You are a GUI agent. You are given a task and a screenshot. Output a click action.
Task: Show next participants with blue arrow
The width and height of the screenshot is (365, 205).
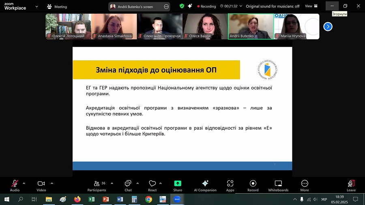328,26
